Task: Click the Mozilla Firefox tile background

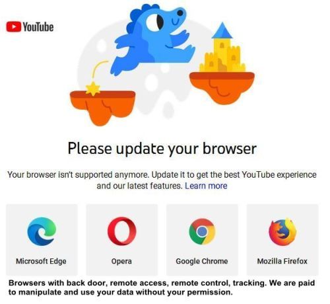Action: [x=282, y=240]
